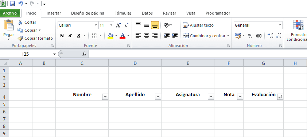307x137 pixels.
Task: Click Copiar formato paintbrush
Action: point(35,38)
